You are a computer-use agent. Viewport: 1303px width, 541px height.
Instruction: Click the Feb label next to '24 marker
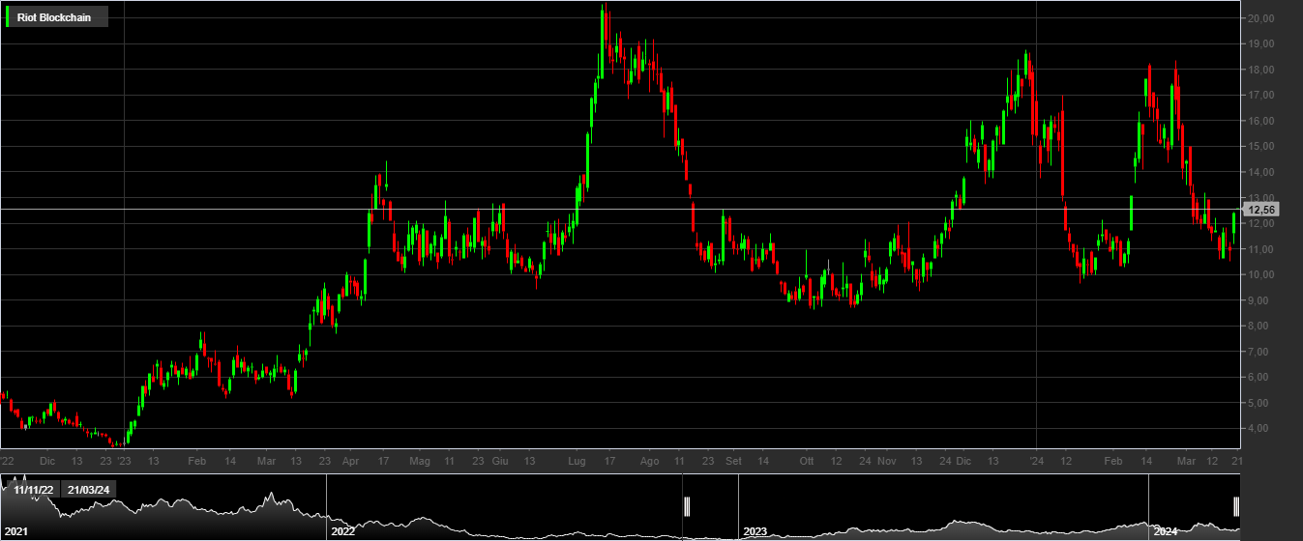tap(1113, 462)
